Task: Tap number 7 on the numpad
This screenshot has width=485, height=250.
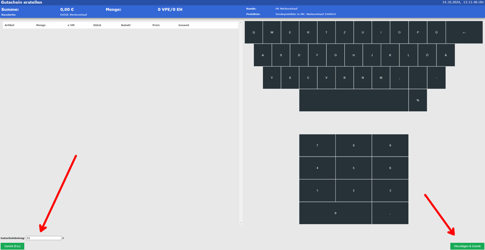Action: tap(317, 145)
